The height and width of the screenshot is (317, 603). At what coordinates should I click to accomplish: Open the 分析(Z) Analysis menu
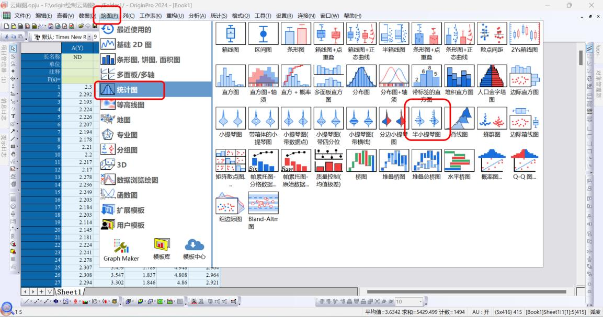click(197, 16)
